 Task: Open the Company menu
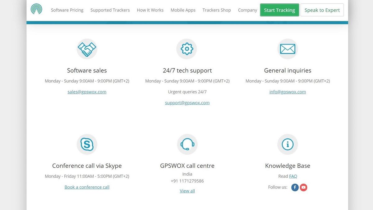(x=247, y=10)
